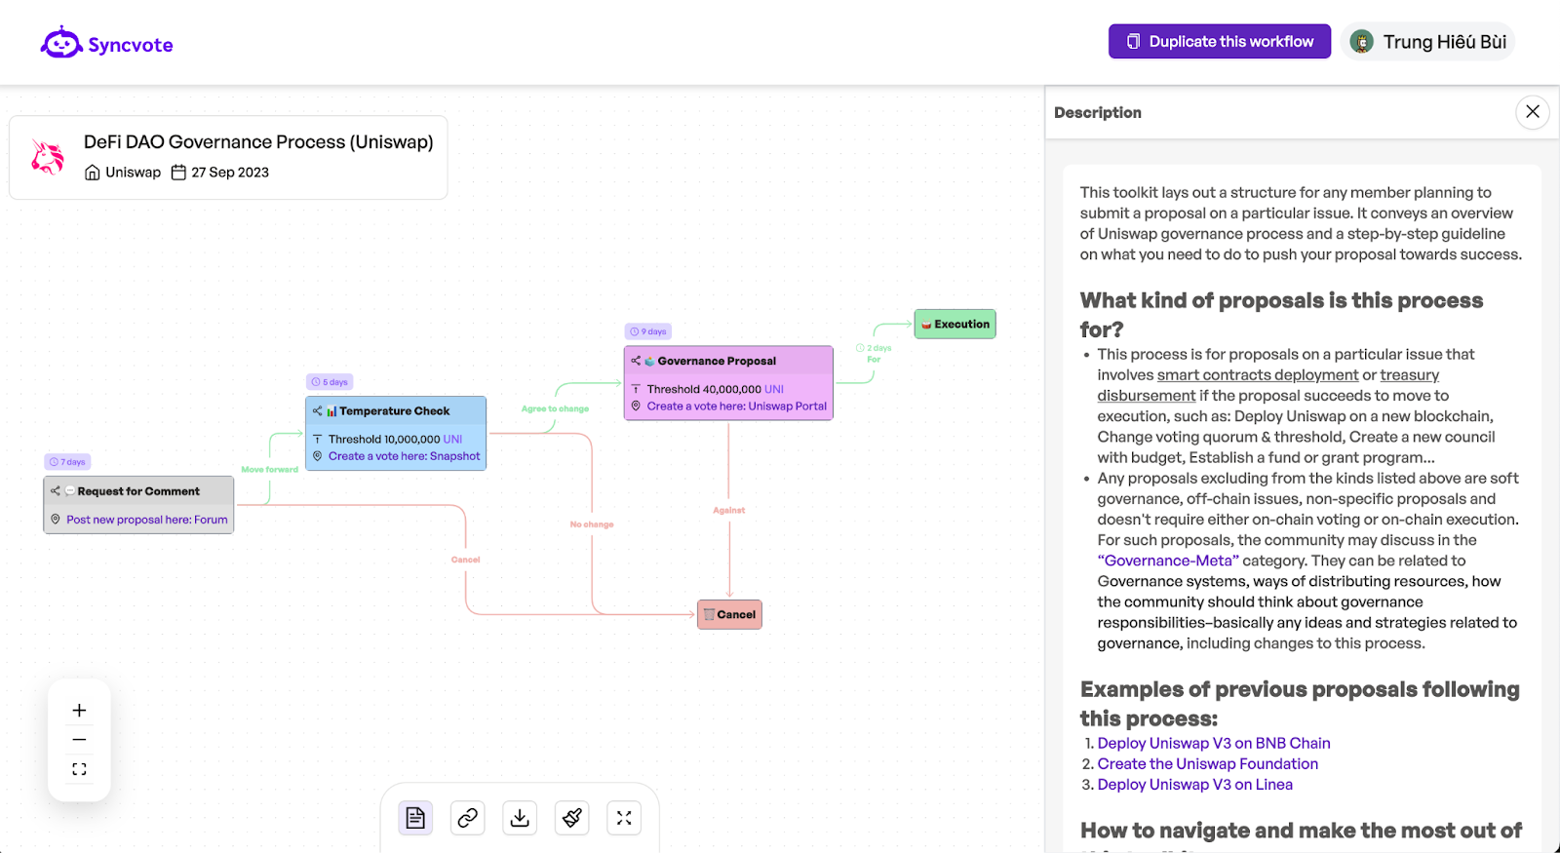Open the "Governance-Meta" category link
The image size is (1560, 853).
[1168, 561]
